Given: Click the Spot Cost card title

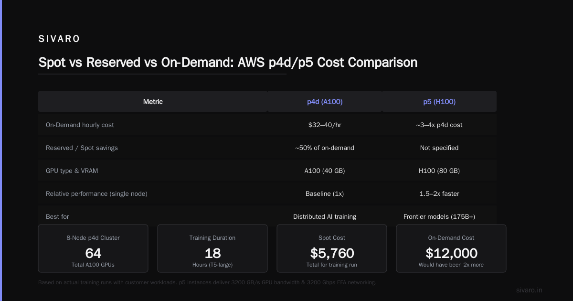Looking at the screenshot, I should [332, 237].
